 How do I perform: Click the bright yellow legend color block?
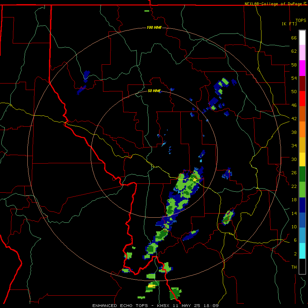302,160
